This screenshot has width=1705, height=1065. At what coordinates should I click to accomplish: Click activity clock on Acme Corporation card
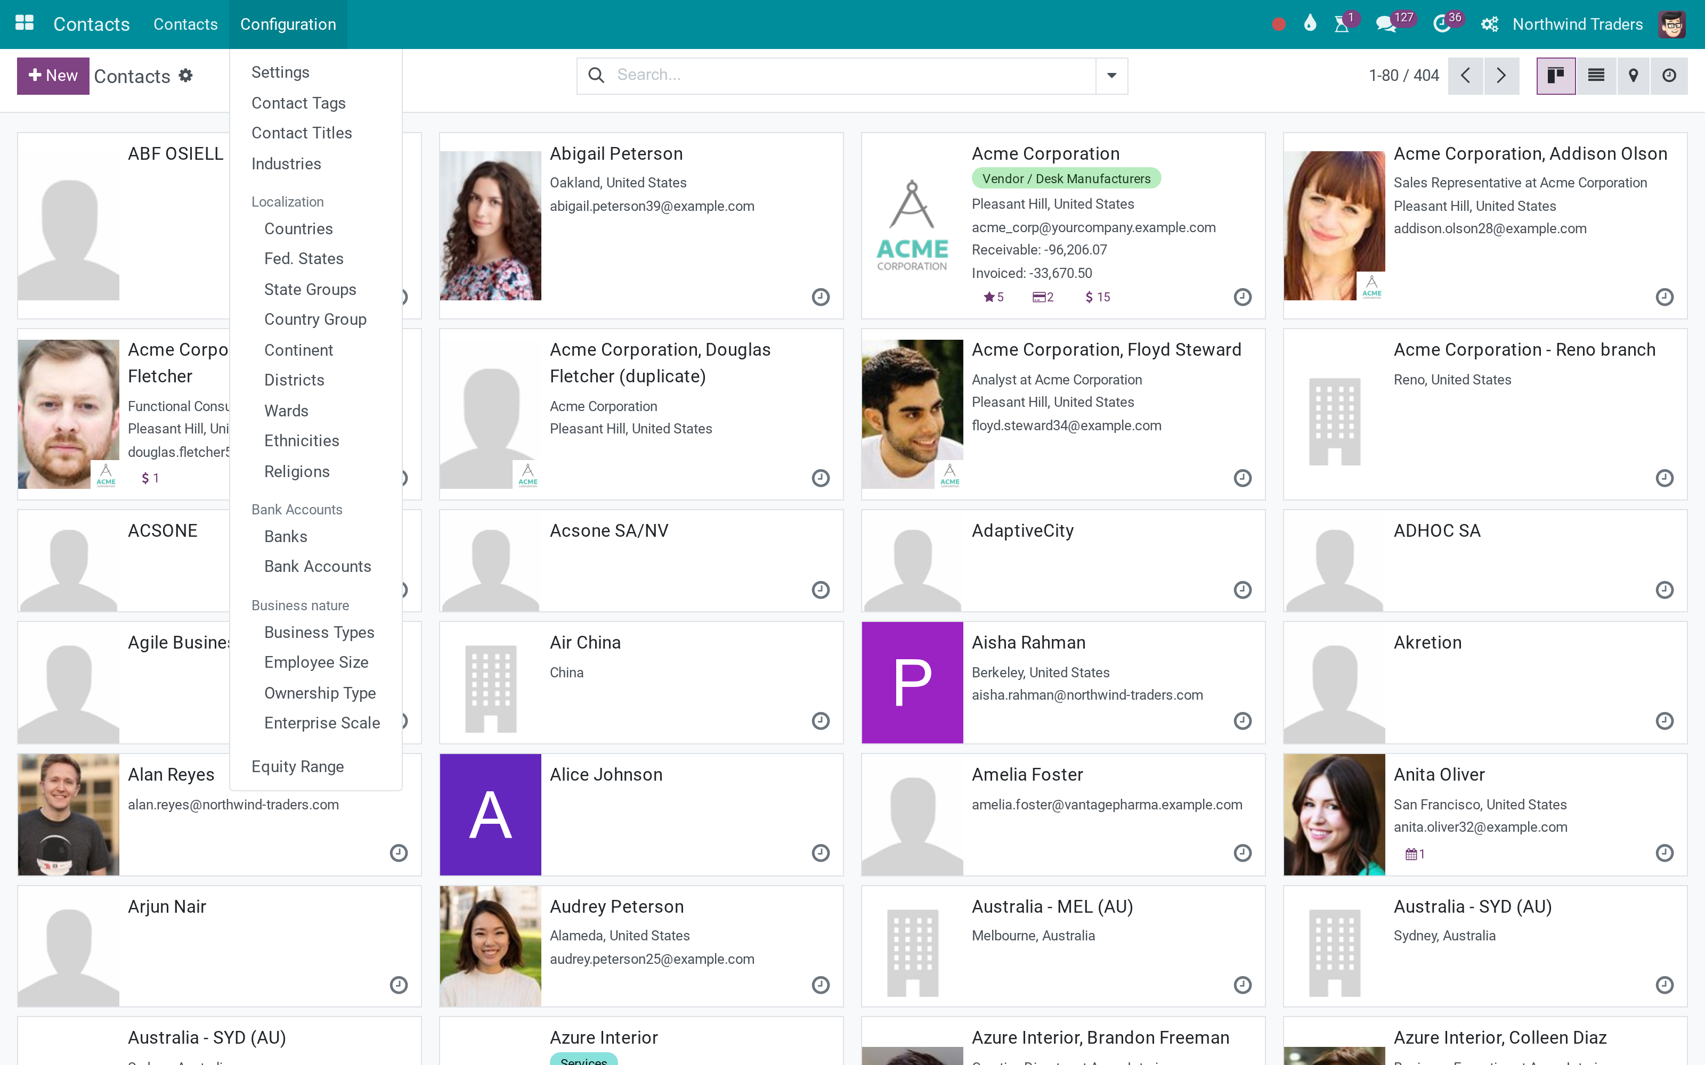coord(1242,297)
